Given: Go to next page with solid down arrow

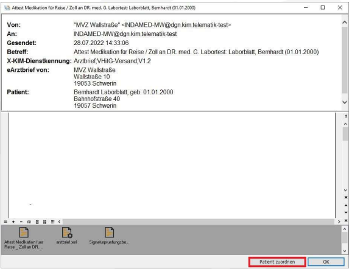Looking at the screenshot, I should pos(346,212).
